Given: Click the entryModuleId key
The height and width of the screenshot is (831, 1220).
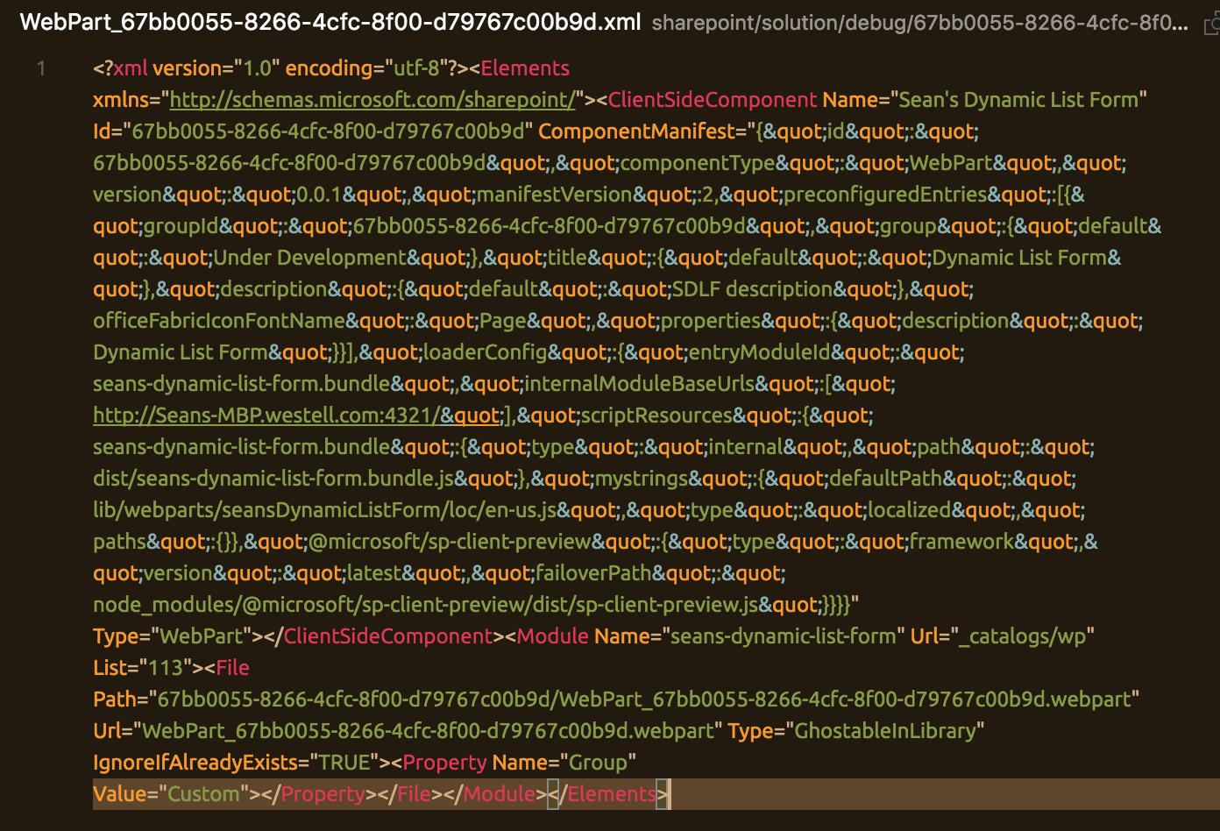Looking at the screenshot, I should coord(760,352).
